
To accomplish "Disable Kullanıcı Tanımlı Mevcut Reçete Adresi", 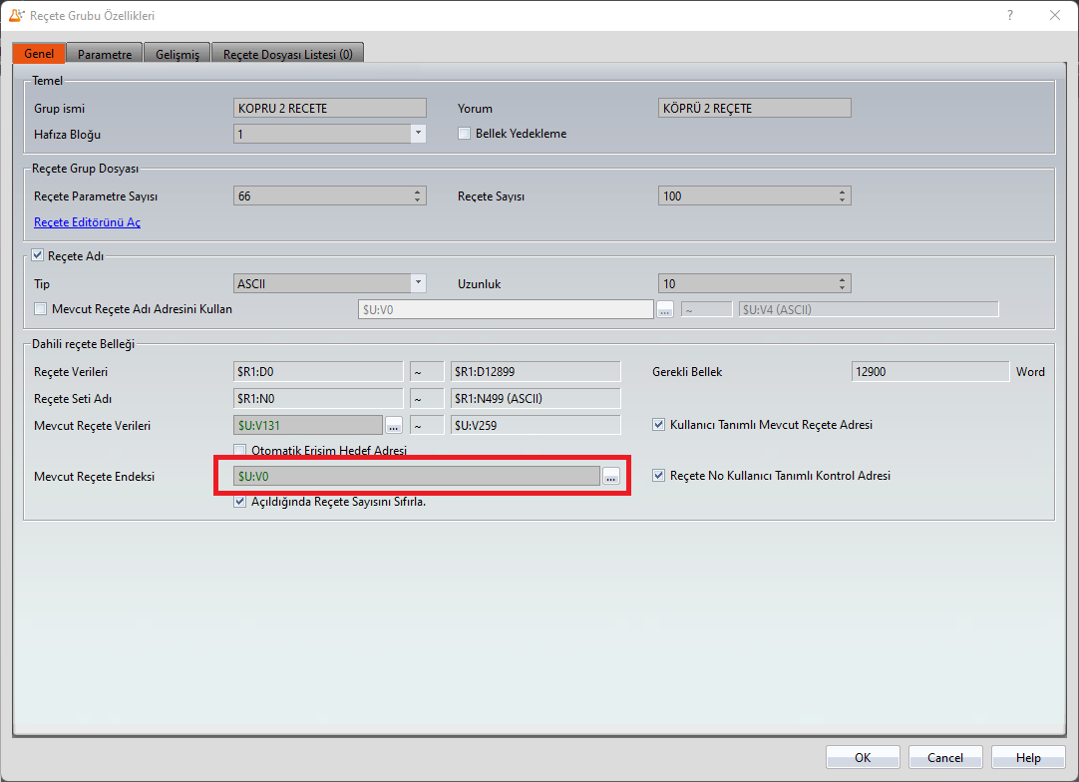I will click(658, 425).
